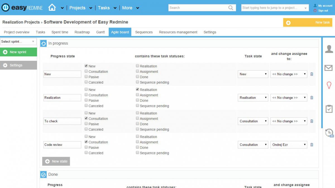Screen dimensions: 335x188
Task: Delete the Code review progress state
Action: point(312,144)
